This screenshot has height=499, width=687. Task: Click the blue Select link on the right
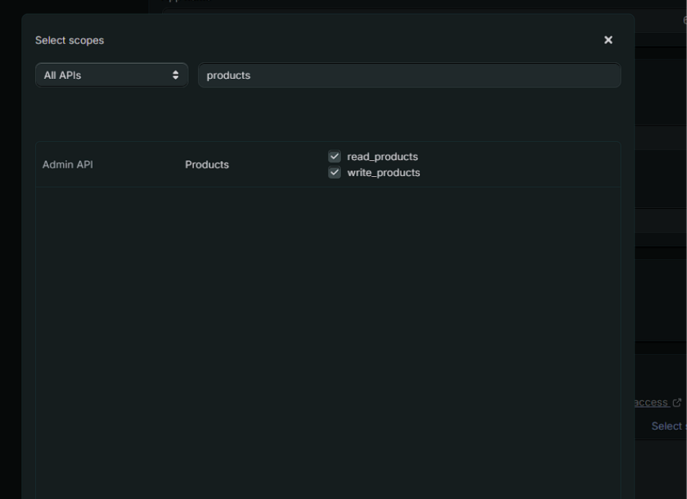coord(667,426)
